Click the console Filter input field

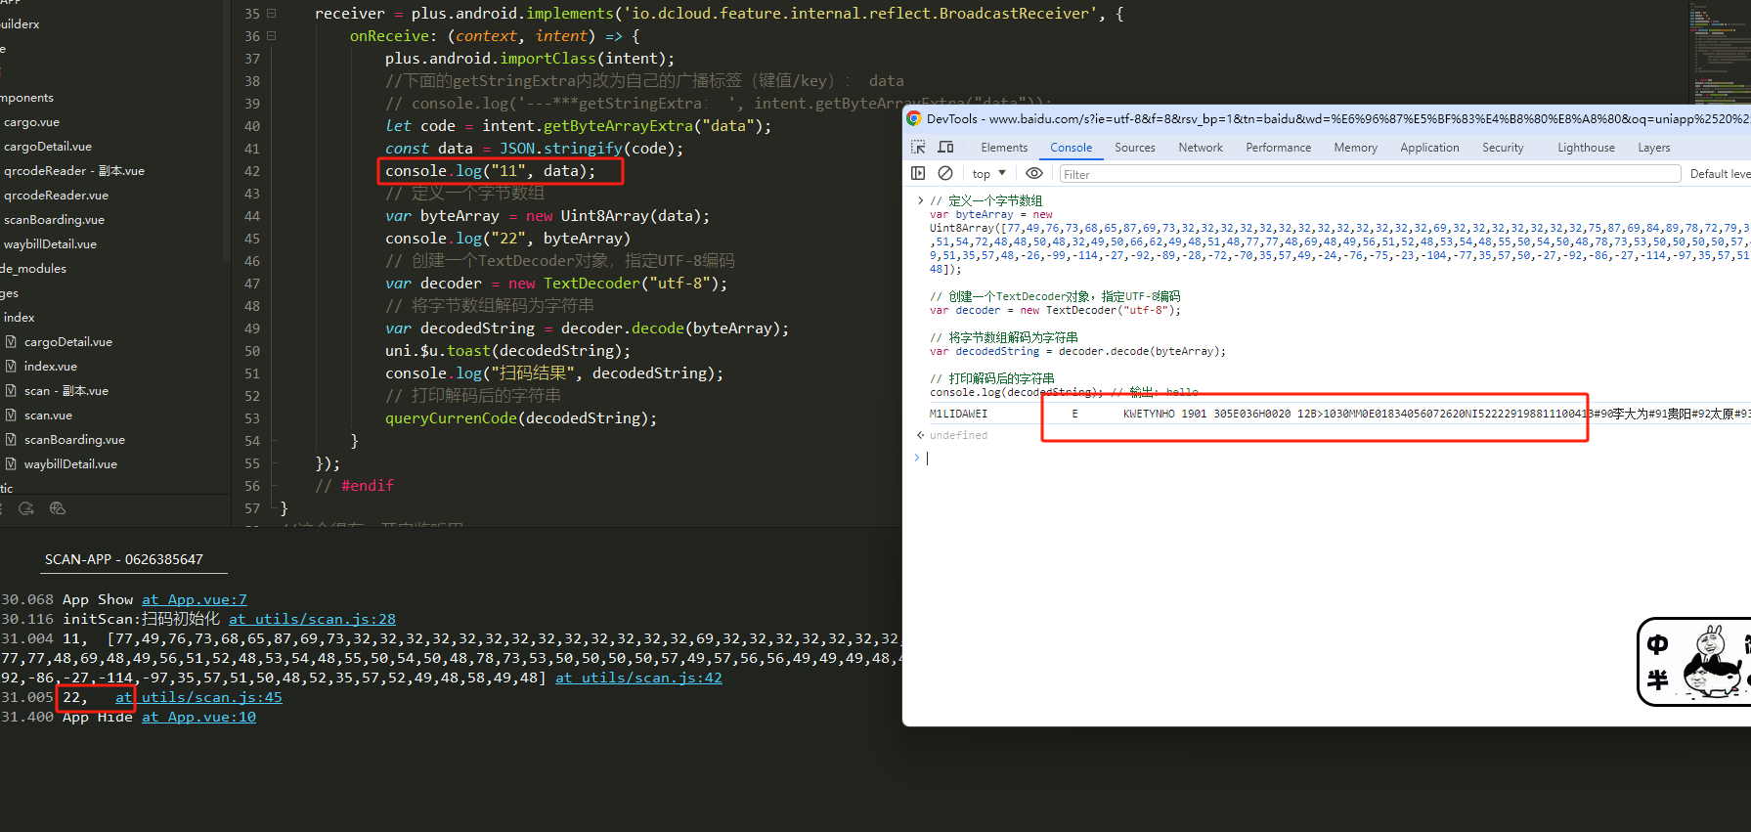click(x=1370, y=174)
